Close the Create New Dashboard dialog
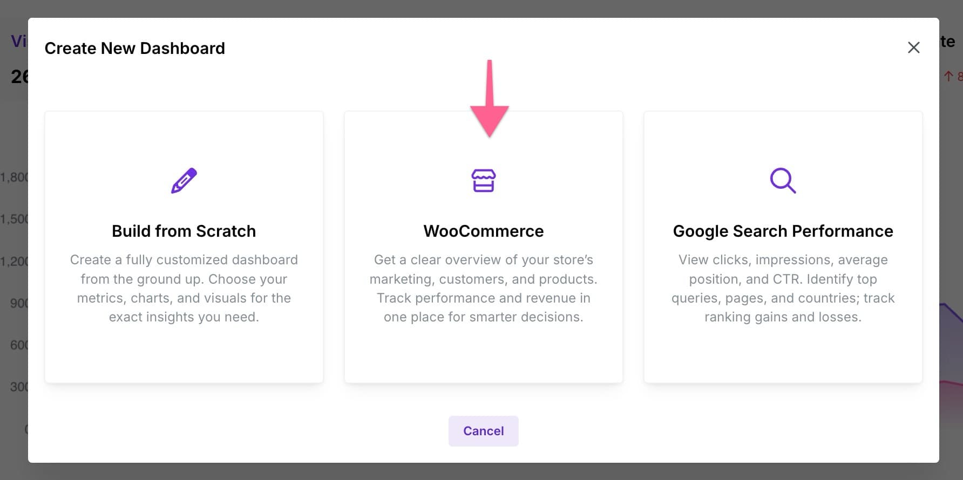 913,47
